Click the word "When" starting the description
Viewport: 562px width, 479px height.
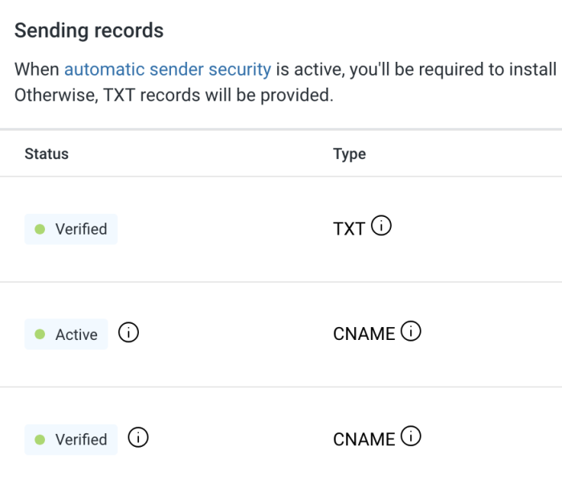coord(37,69)
